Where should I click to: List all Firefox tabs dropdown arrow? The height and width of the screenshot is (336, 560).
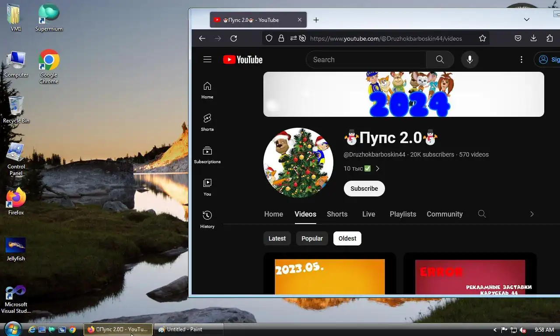[x=527, y=20]
